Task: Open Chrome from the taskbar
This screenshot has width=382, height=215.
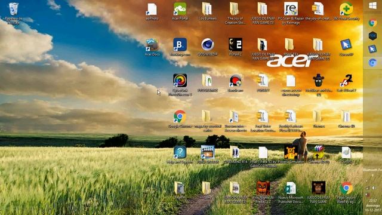Action: (372, 23)
